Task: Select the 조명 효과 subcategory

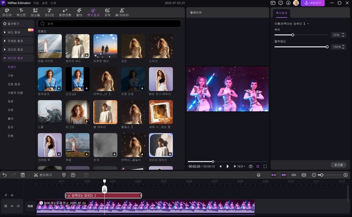Action: tap(14, 84)
